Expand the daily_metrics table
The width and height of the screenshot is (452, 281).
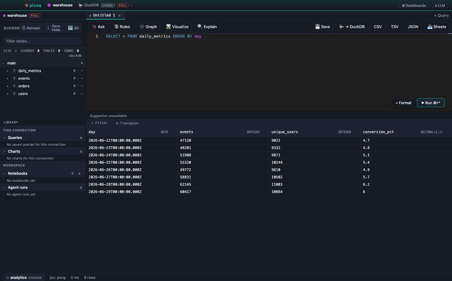coord(8,71)
